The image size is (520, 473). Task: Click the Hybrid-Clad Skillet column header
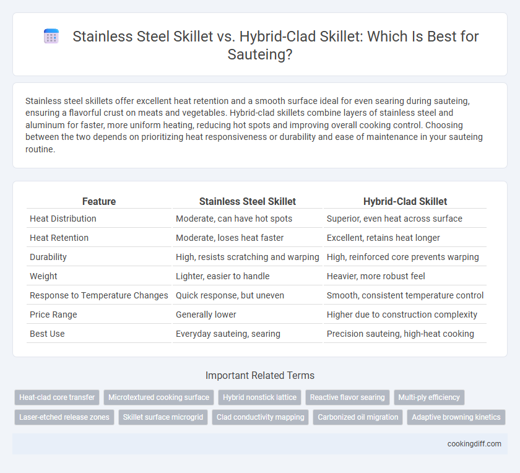pyautogui.click(x=405, y=201)
